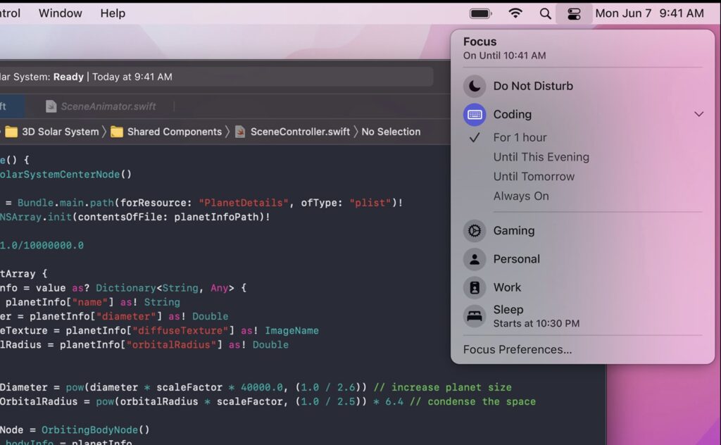The image size is (721, 445).
Task: Click the Coding keyboard icon
Action: pyautogui.click(x=475, y=115)
